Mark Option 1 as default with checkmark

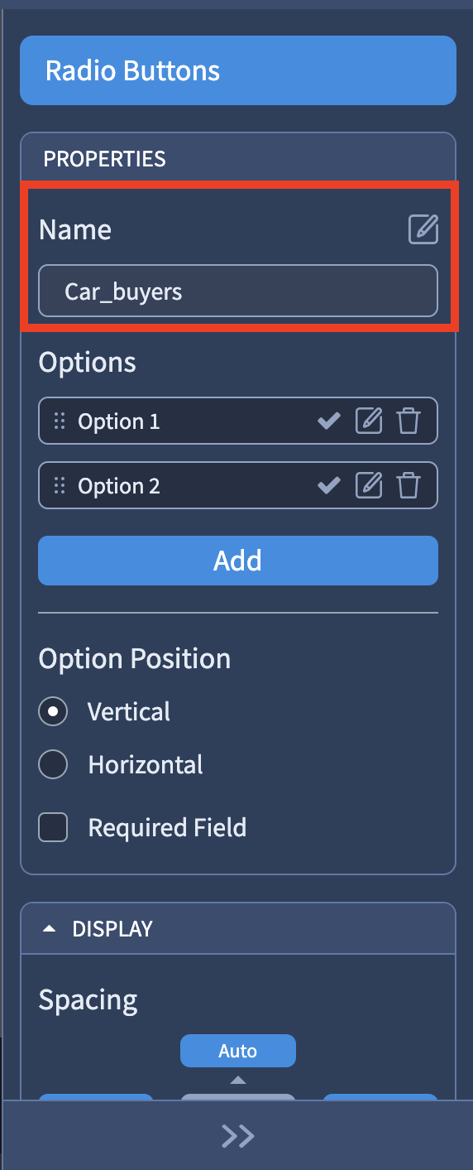point(329,421)
